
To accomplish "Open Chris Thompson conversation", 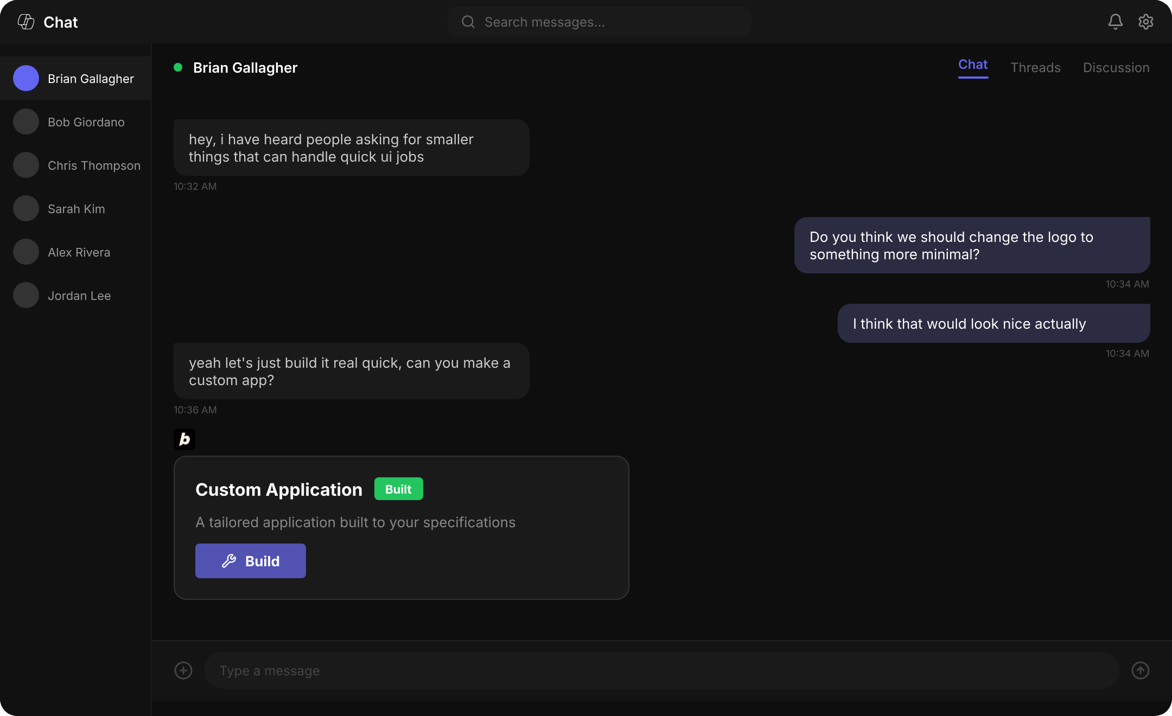I will 76,165.
